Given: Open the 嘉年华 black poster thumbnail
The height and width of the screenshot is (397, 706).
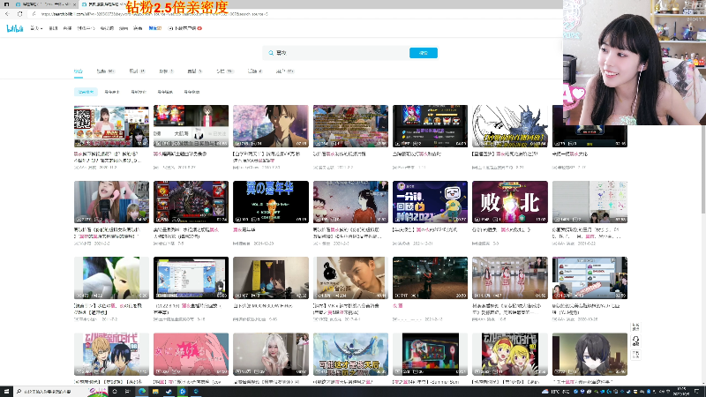Looking at the screenshot, I should pyautogui.click(x=271, y=202).
